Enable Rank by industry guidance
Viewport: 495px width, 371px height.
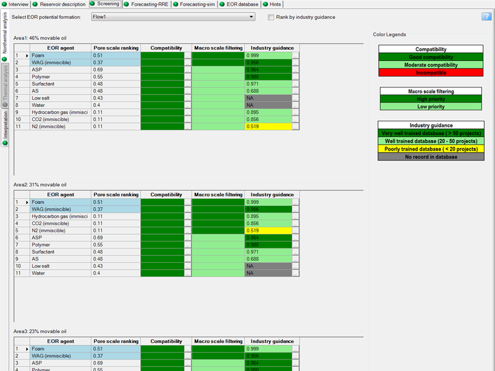(271, 17)
